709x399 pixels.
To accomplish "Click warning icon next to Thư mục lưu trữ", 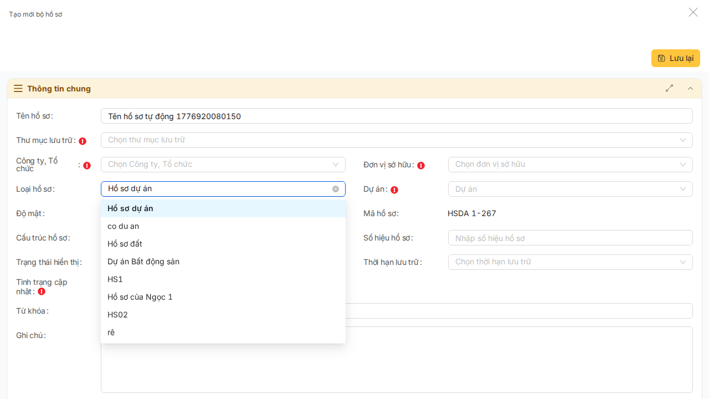I will [83, 141].
